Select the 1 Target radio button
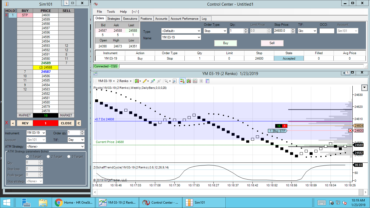 [x=27, y=157]
